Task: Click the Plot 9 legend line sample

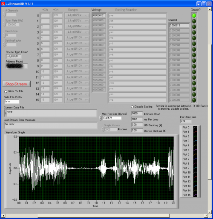Action: click(195, 168)
